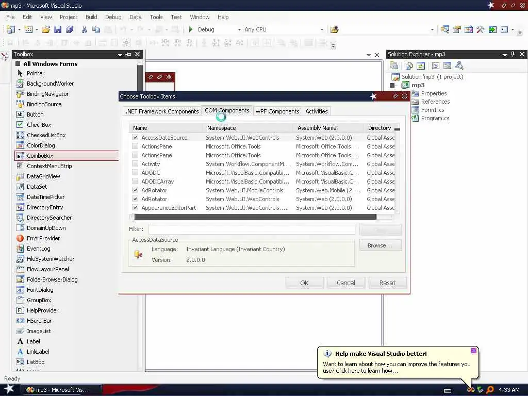Click the Copy toolbar icon
The width and height of the screenshot is (528, 396).
(96, 29)
